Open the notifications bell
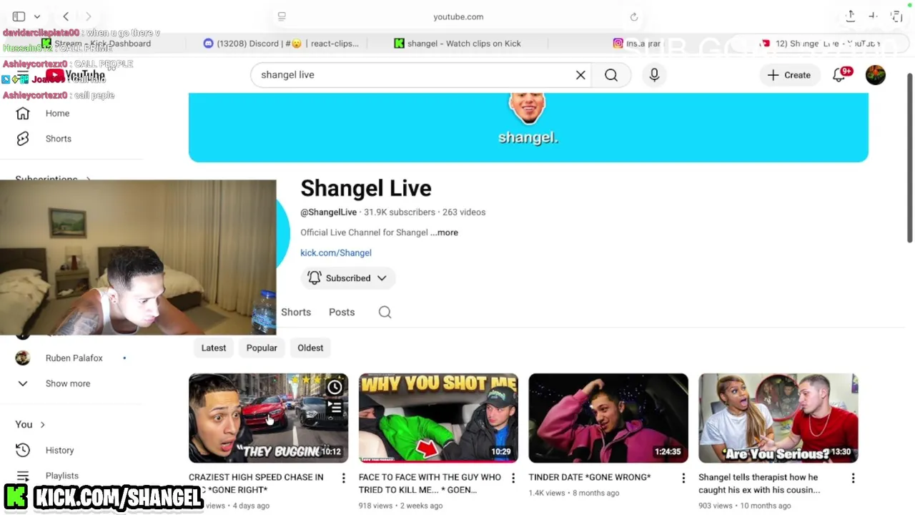The image size is (915, 515). (839, 75)
